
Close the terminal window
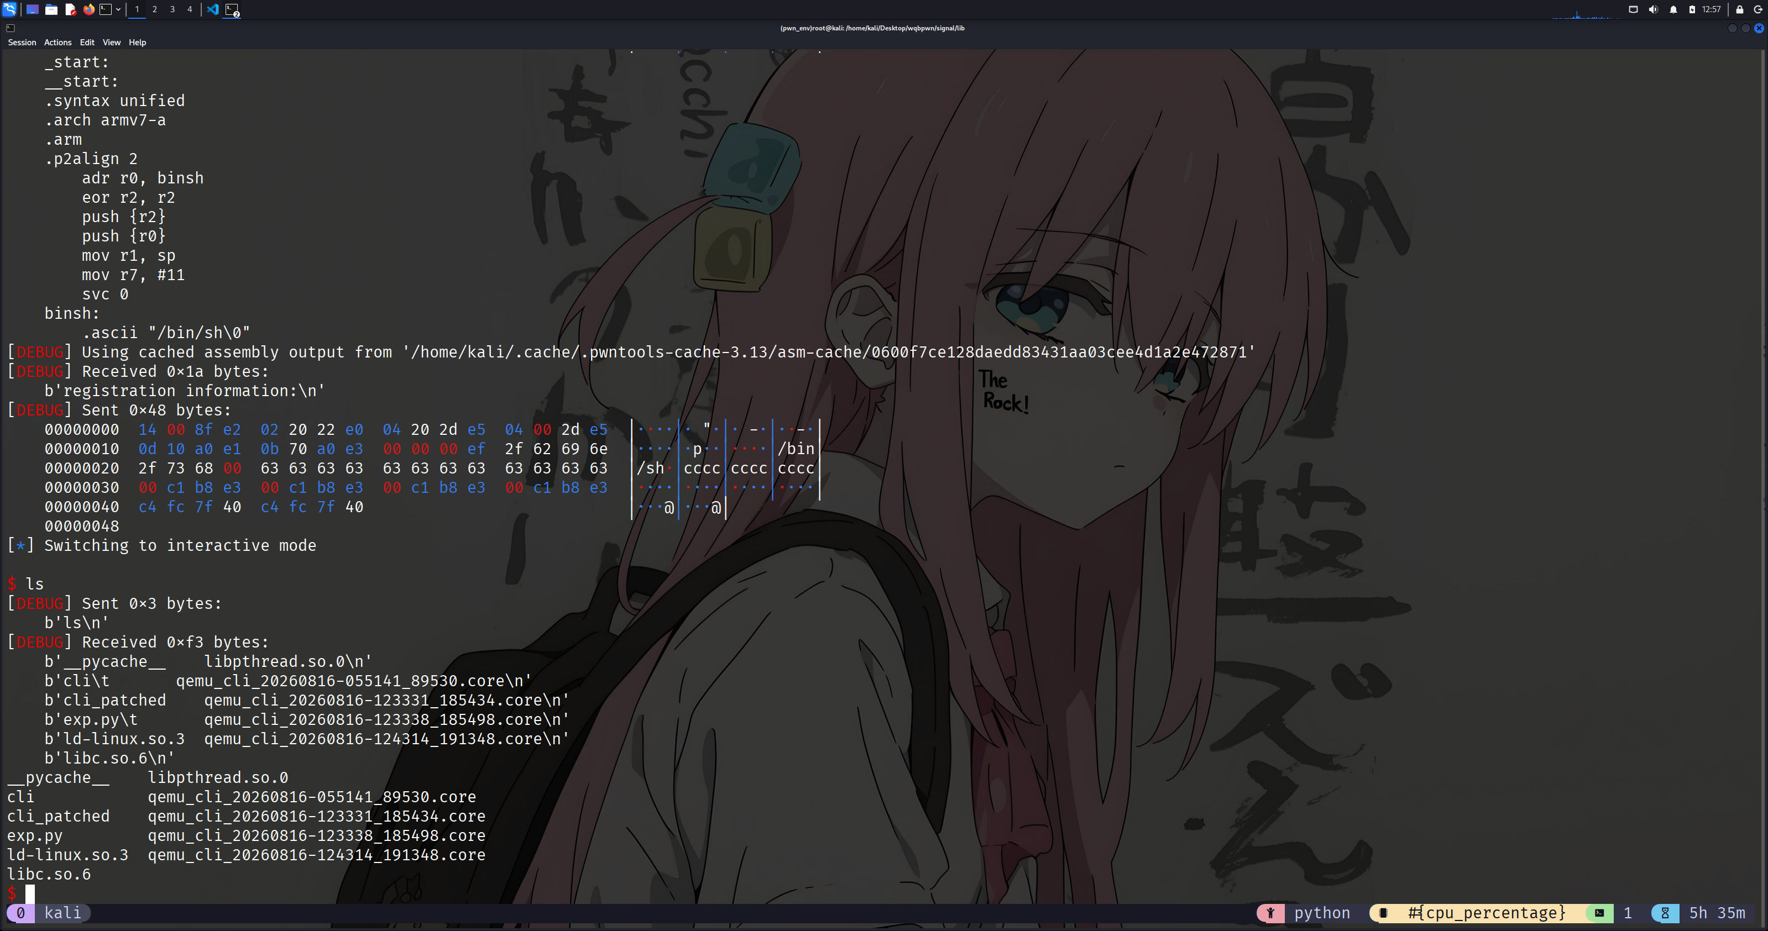[1759, 28]
